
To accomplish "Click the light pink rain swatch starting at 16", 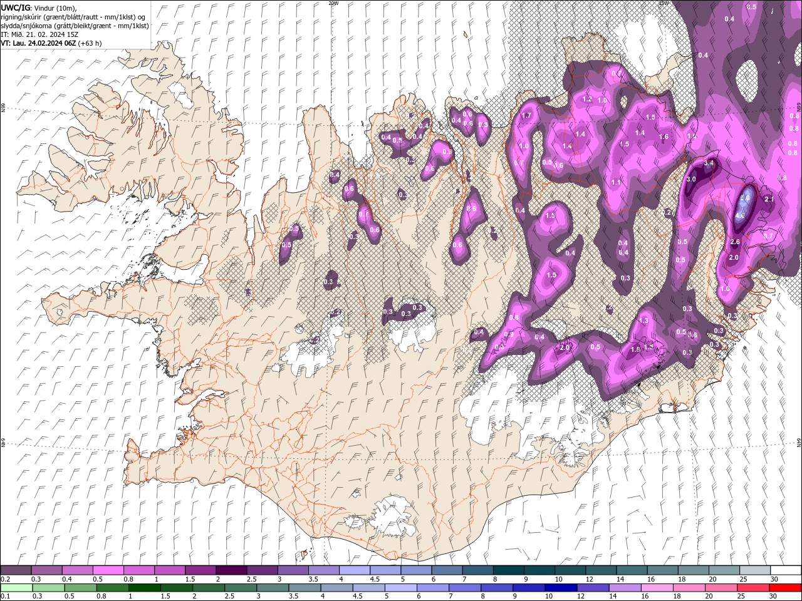I will [656, 588].
